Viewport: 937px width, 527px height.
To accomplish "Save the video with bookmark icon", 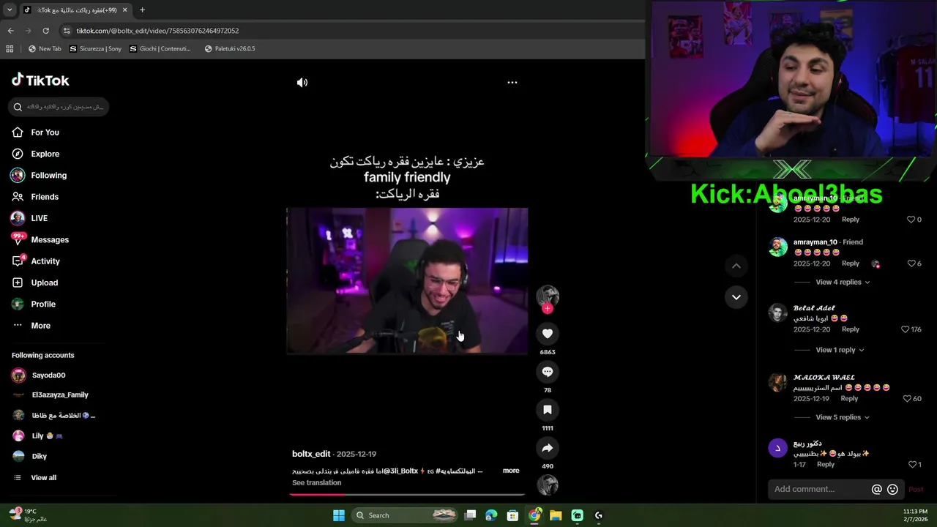I will tap(548, 410).
